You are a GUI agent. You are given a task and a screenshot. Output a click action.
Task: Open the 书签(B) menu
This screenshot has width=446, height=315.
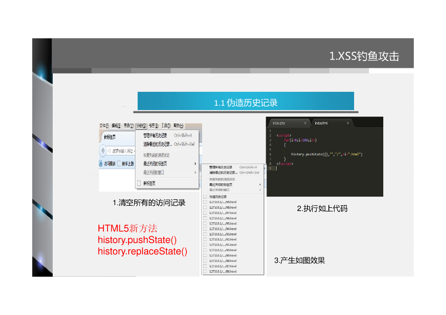(154, 126)
